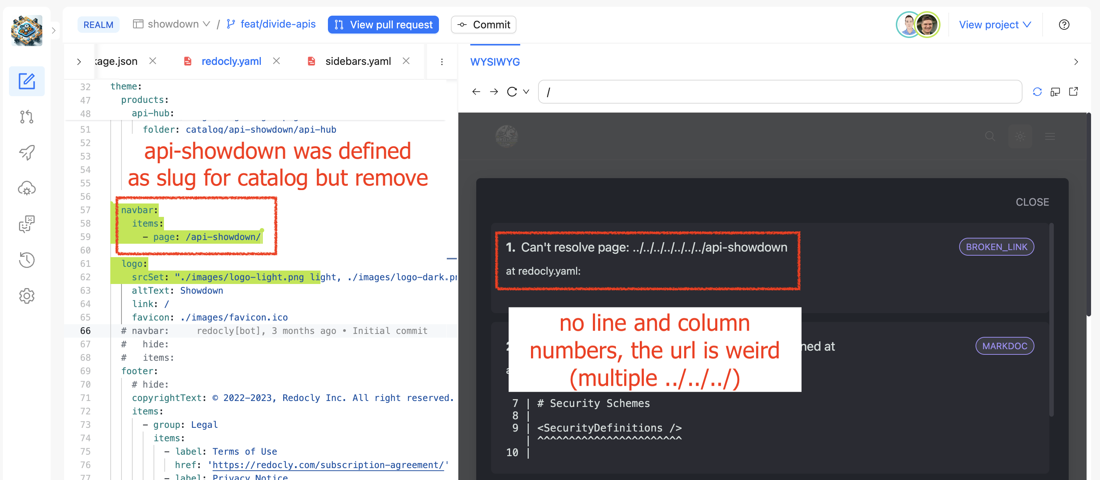The image size is (1100, 480).
Task: Open the editor pencil icon in sidebar
Action: 26,81
